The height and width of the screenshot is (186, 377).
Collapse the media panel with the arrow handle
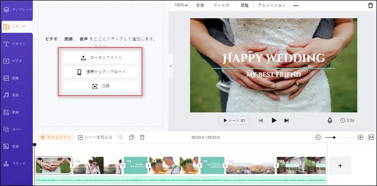pos(171,66)
